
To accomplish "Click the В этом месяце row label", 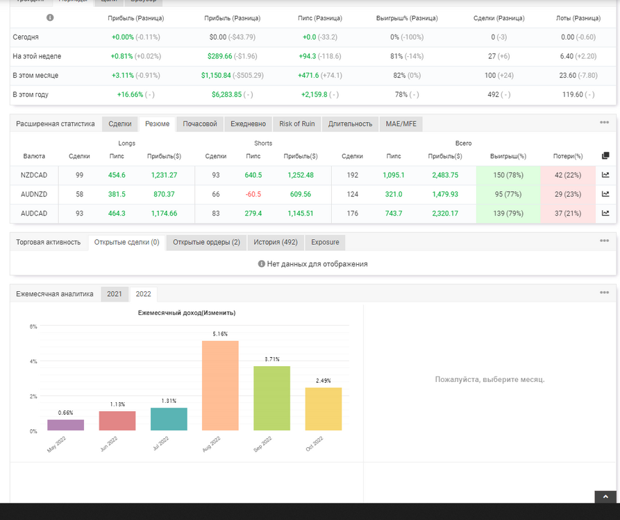I will coord(35,76).
